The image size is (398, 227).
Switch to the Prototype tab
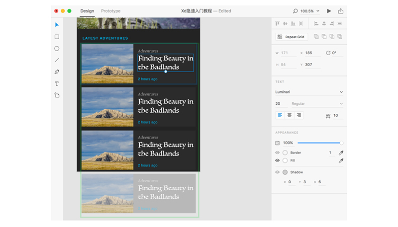(x=110, y=11)
